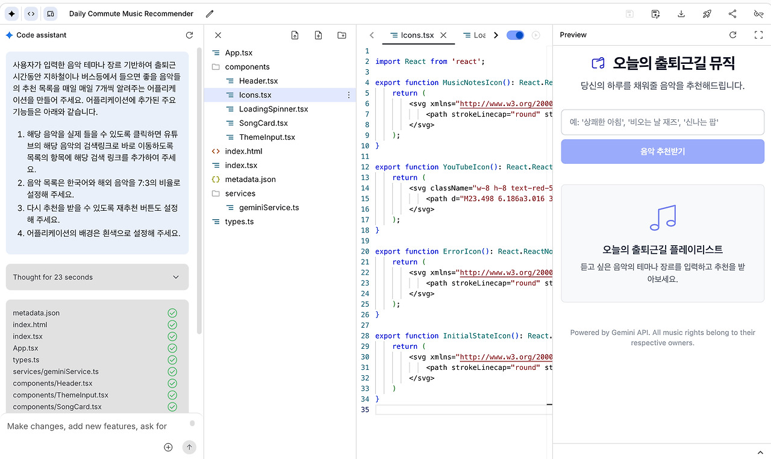Image resolution: width=771 pixels, height=459 pixels.
Task: Click components/Header.tsx in the assistant's generated list
Action: coord(53,383)
